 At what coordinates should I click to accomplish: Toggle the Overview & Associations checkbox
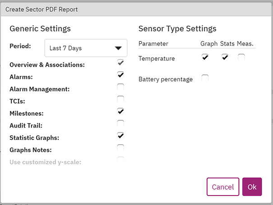[x=120, y=63]
